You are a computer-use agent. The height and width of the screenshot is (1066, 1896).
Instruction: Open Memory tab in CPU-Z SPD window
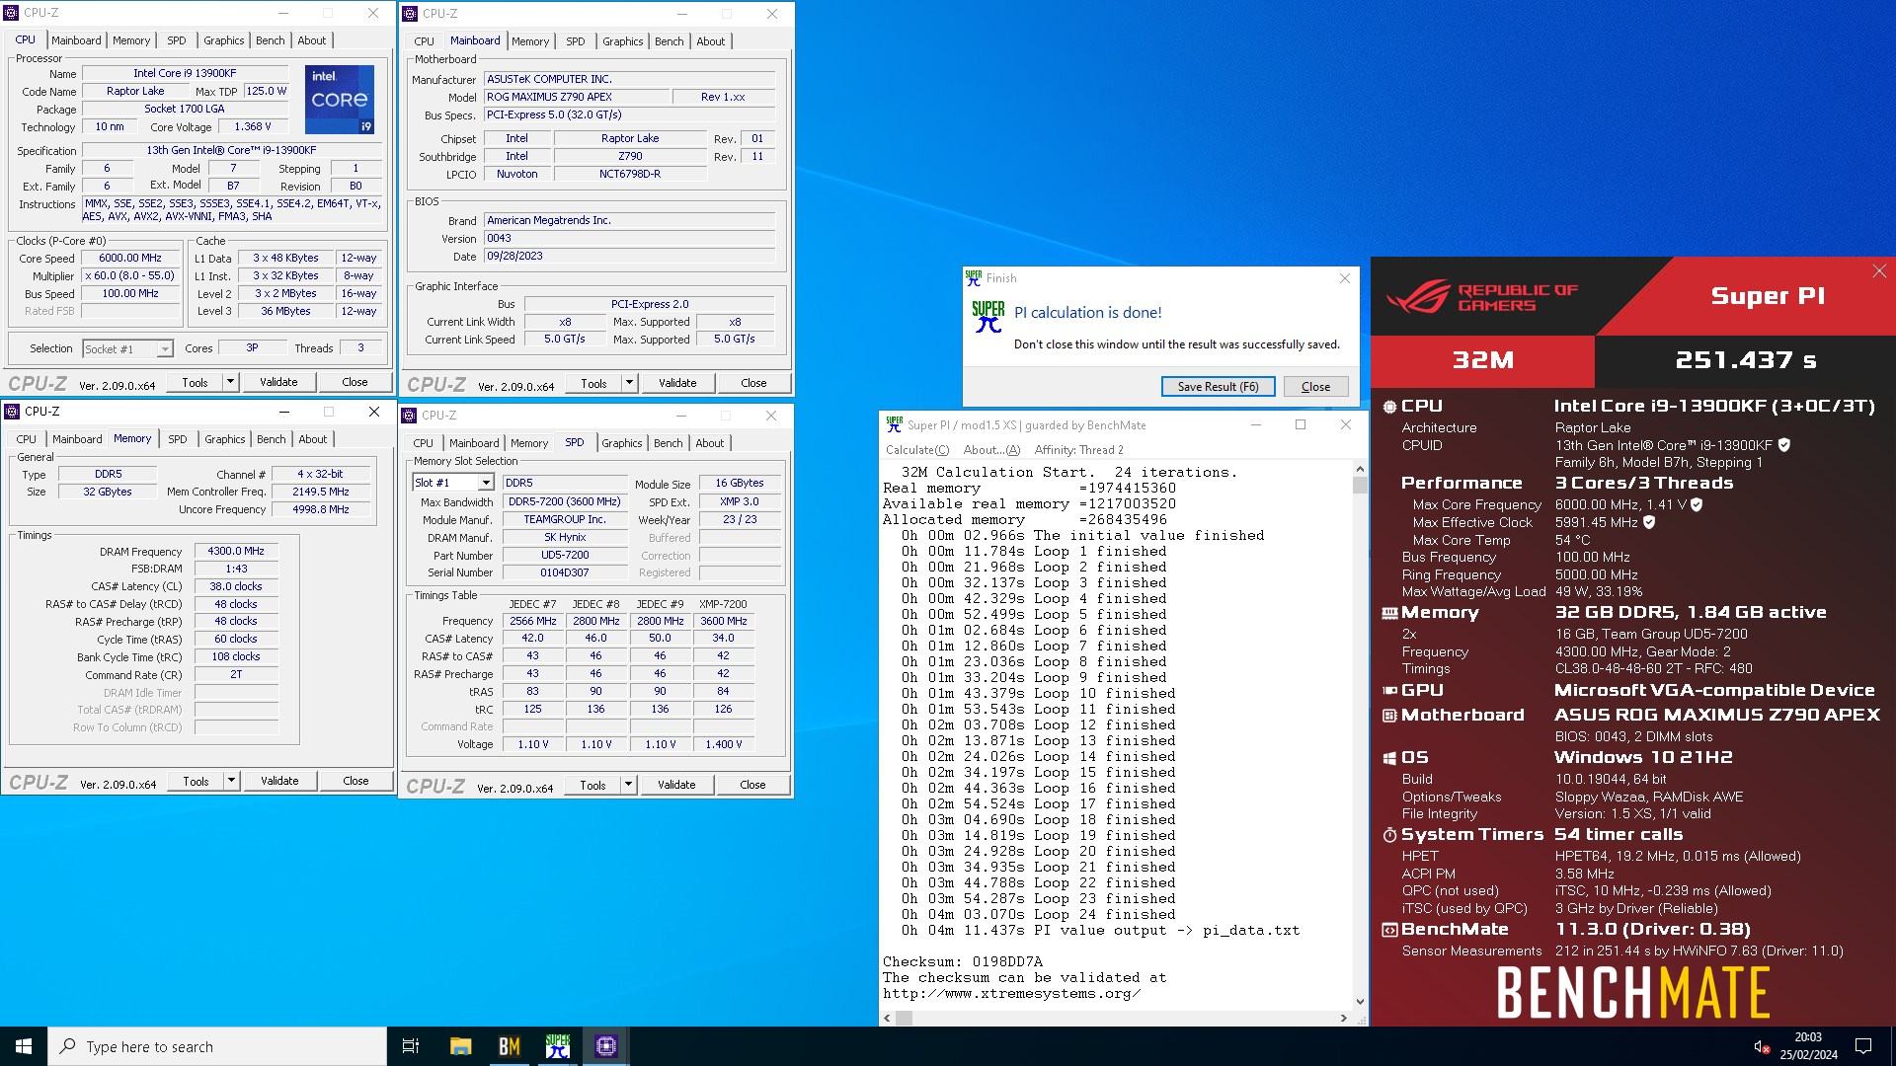click(x=528, y=443)
